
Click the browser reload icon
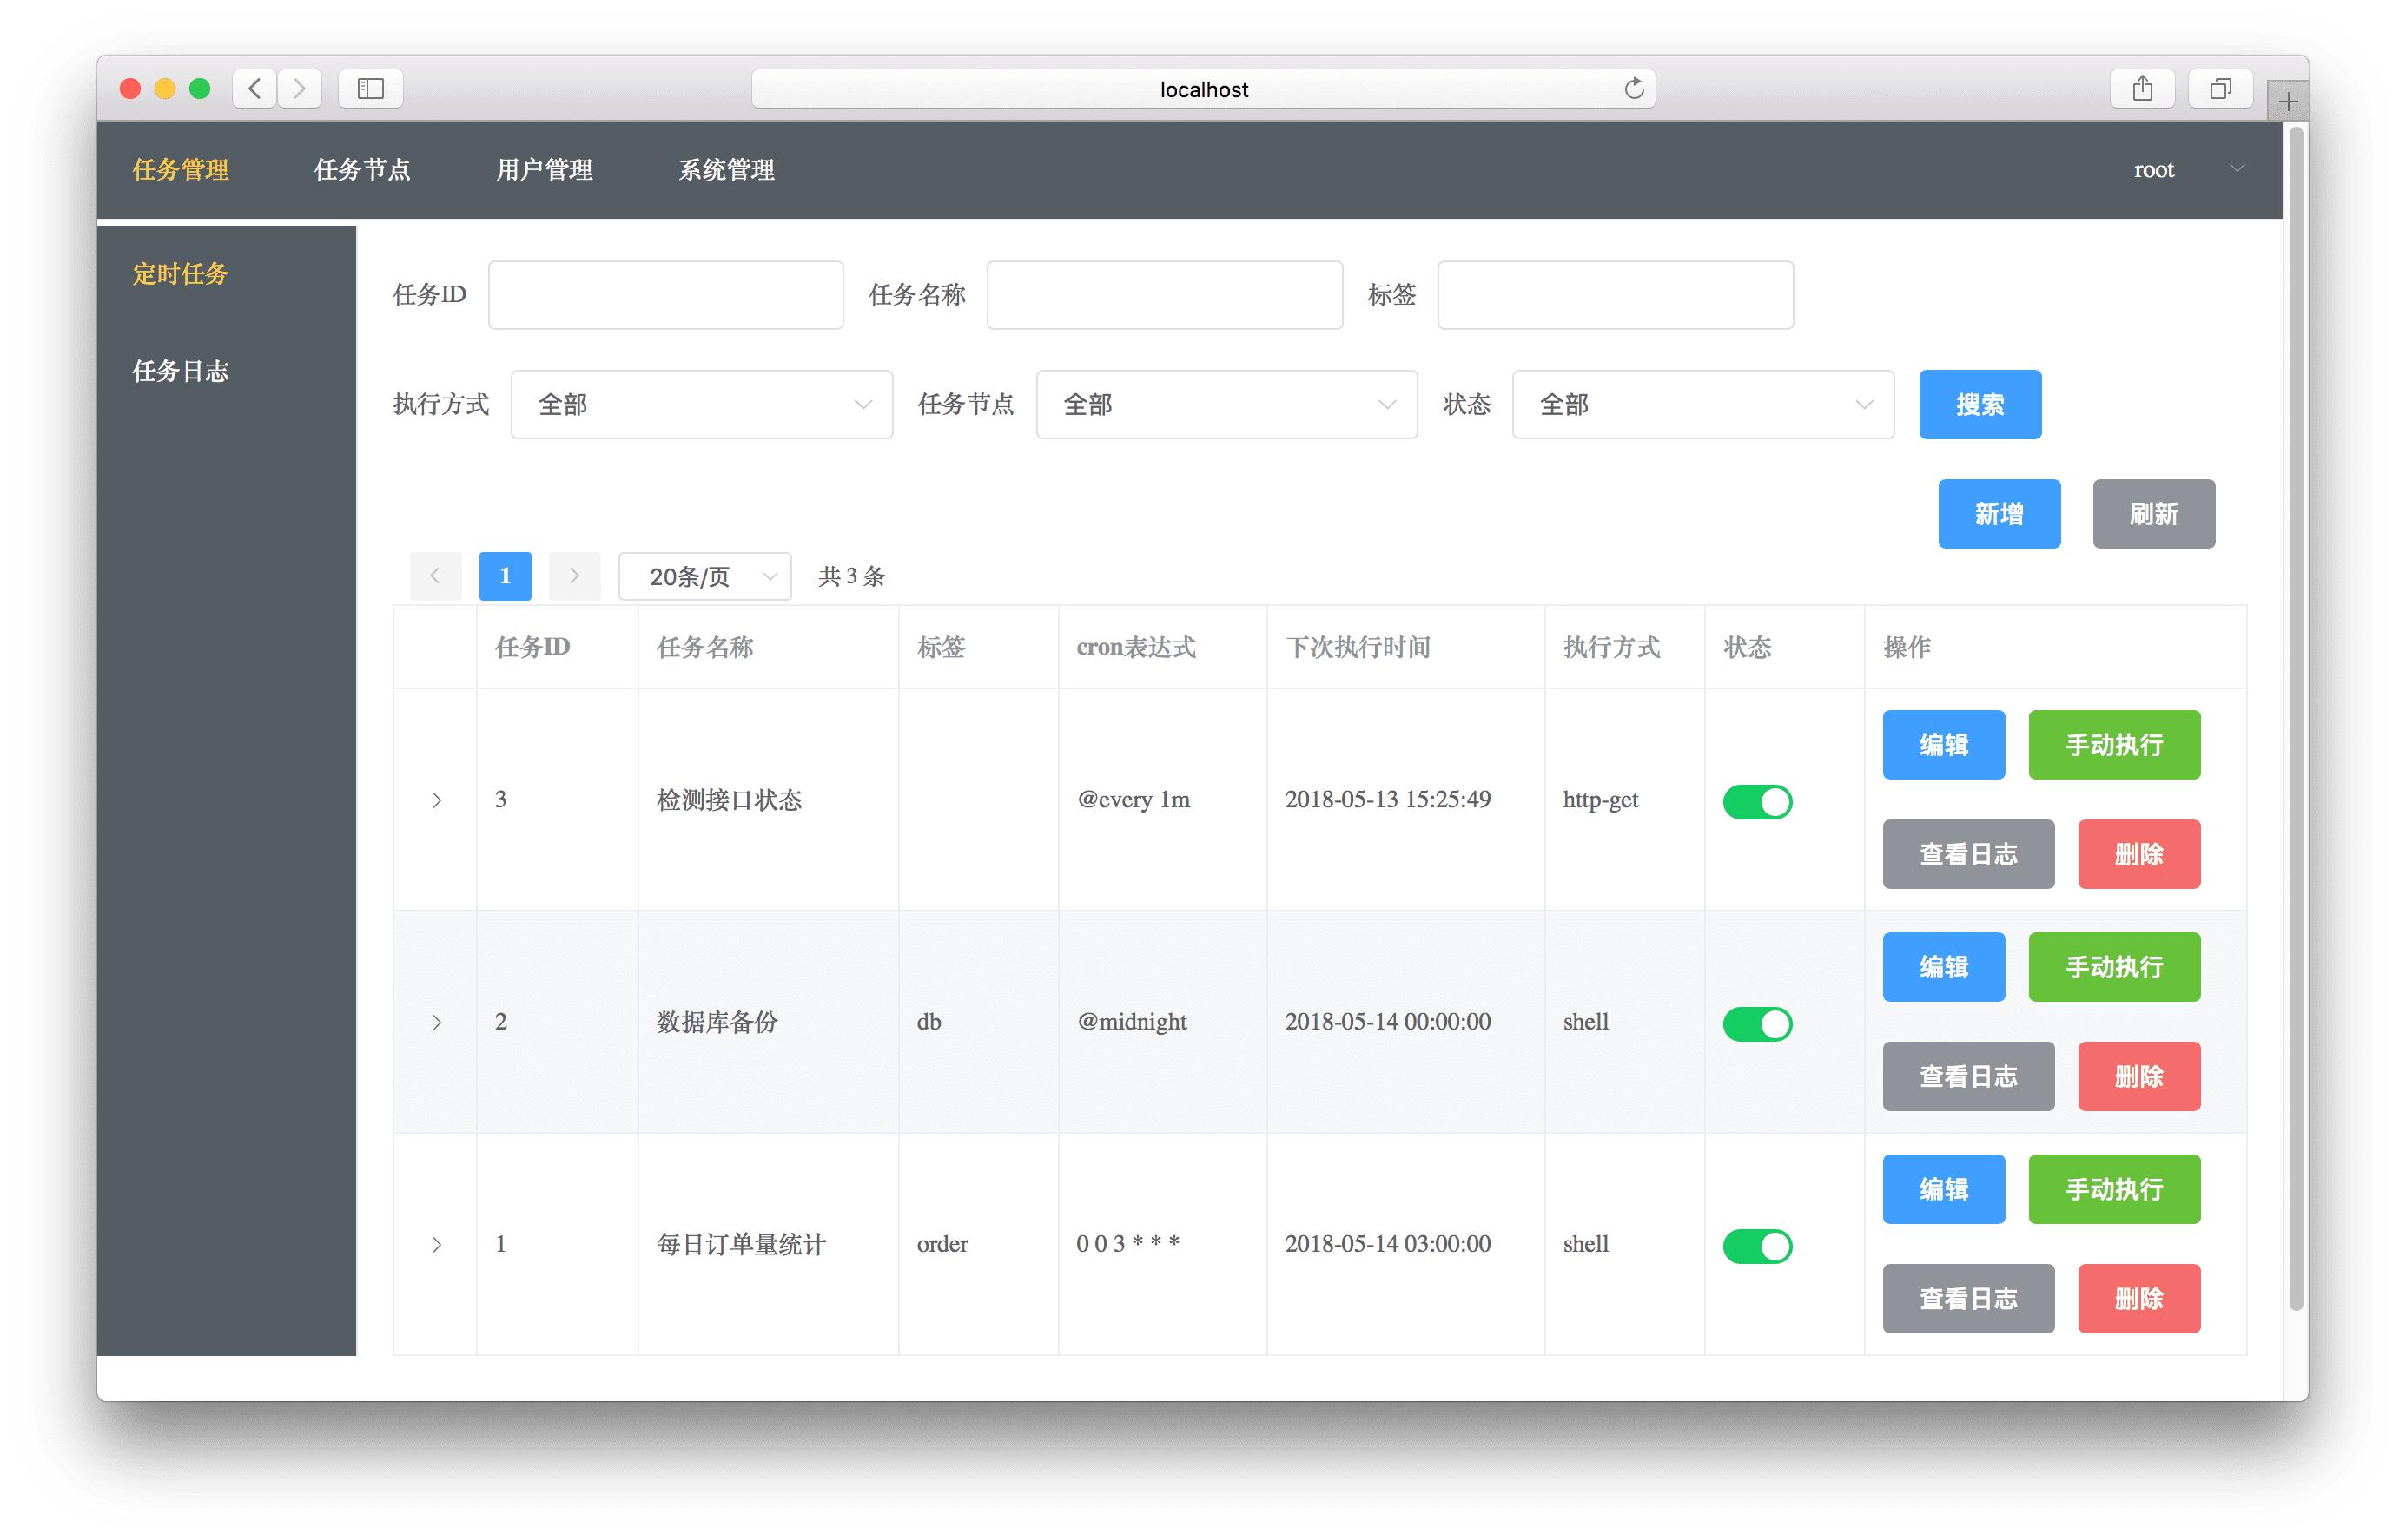(x=1635, y=88)
